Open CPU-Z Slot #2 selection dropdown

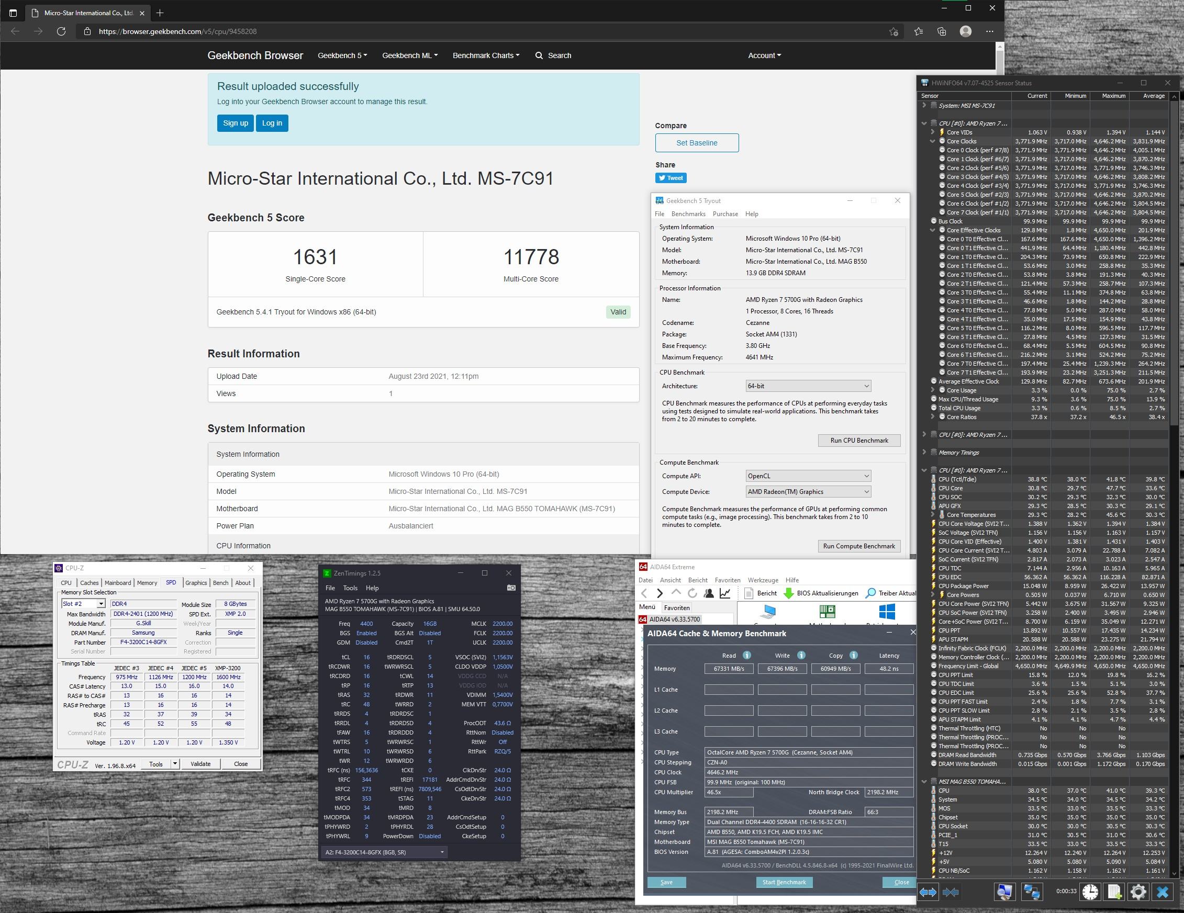(84, 604)
